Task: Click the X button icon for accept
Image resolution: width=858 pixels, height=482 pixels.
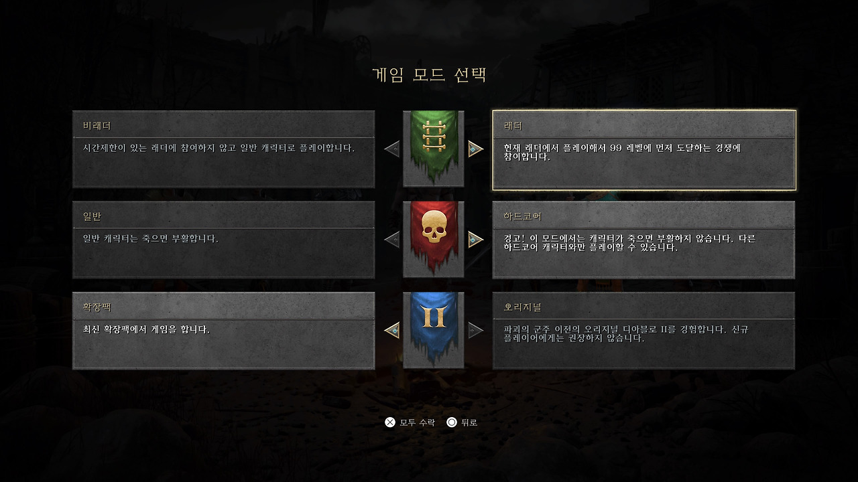Action: pos(389,422)
